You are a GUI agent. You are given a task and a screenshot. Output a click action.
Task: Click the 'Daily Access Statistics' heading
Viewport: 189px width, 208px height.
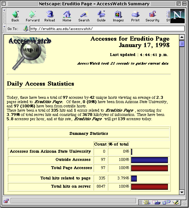[x=40, y=84]
